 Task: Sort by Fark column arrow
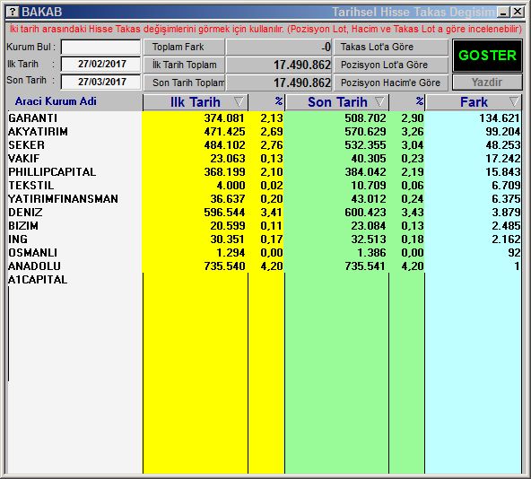point(515,101)
